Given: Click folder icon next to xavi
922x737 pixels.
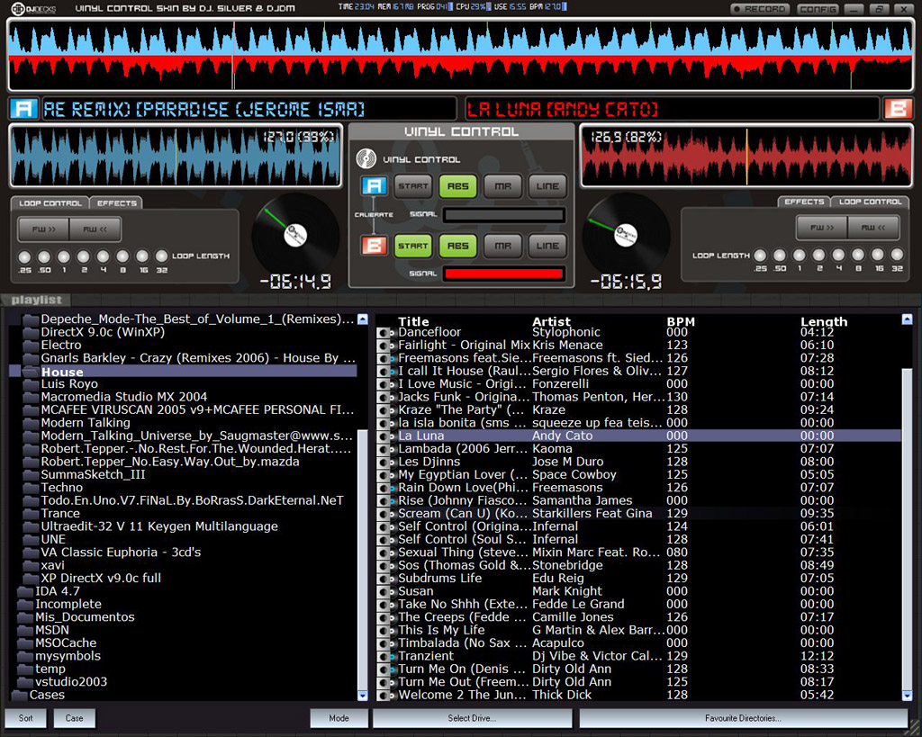Looking at the screenshot, I should coord(31,565).
